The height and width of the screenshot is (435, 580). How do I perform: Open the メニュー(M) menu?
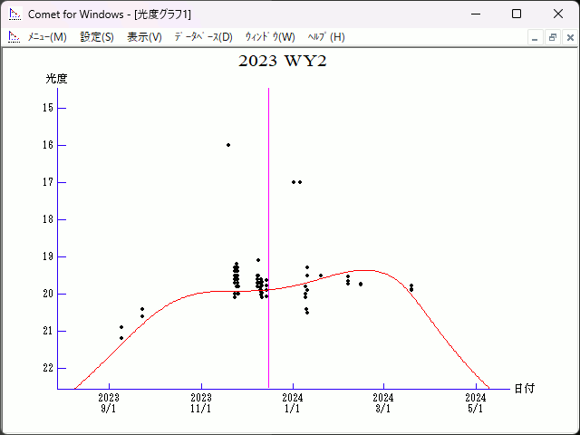47,37
